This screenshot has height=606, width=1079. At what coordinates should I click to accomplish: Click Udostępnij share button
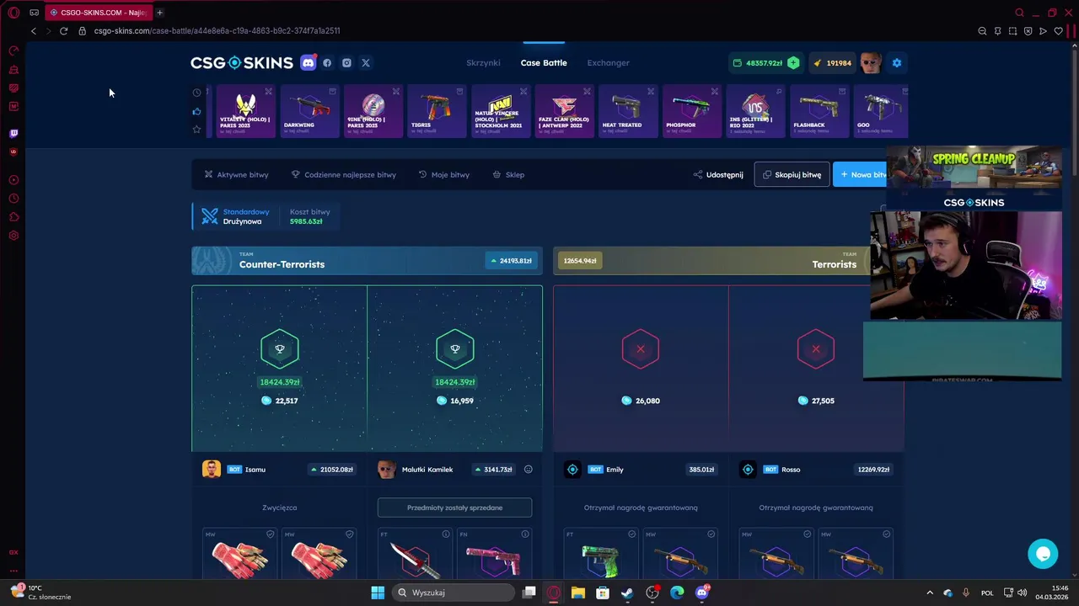click(718, 174)
